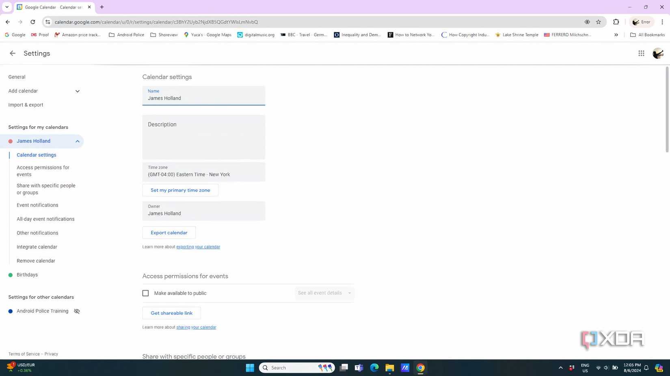The width and height of the screenshot is (670, 376).
Task: Open Microsoft Edge from the taskbar
Action: (x=374, y=367)
